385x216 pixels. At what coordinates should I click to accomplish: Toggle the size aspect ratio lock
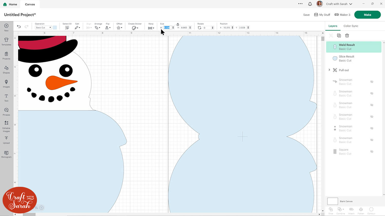pos(178,24)
